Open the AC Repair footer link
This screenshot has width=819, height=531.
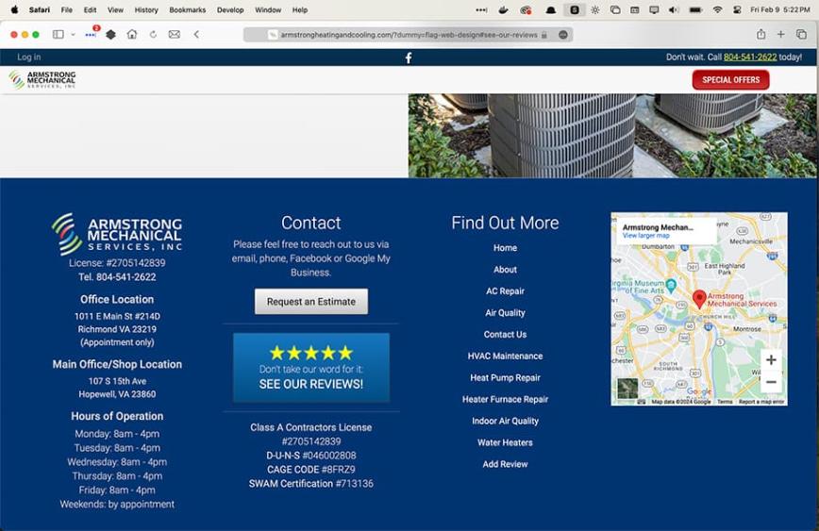(505, 291)
